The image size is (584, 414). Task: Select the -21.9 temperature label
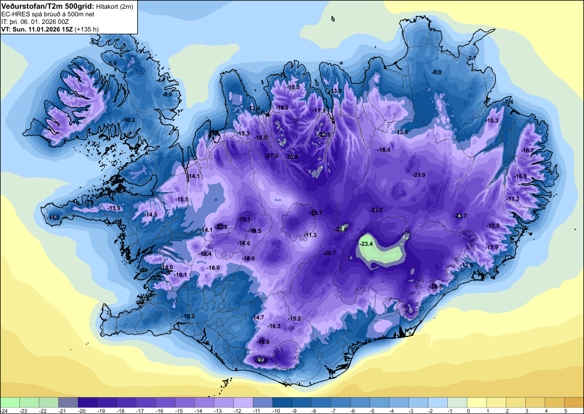[419, 175]
